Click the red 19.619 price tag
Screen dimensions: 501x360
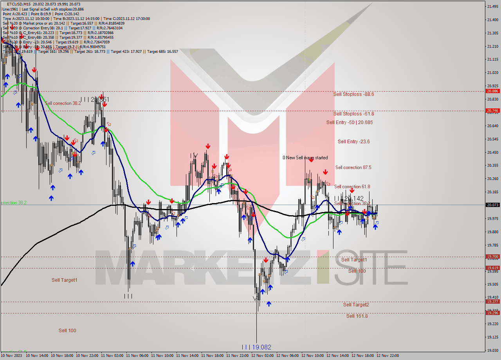click(492, 268)
